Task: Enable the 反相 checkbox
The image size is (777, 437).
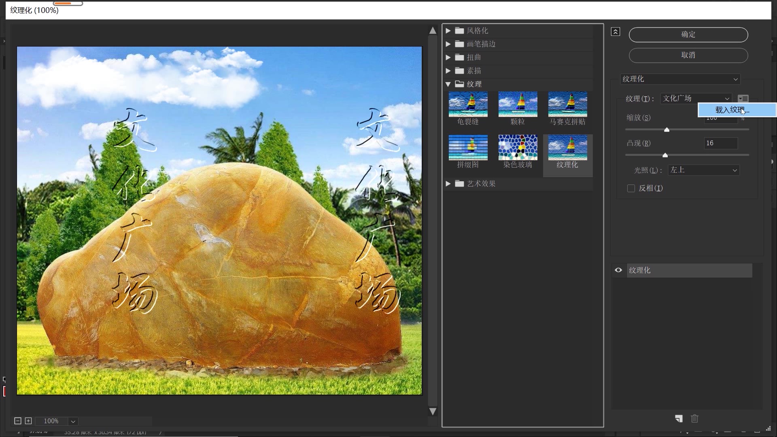Action: click(631, 188)
